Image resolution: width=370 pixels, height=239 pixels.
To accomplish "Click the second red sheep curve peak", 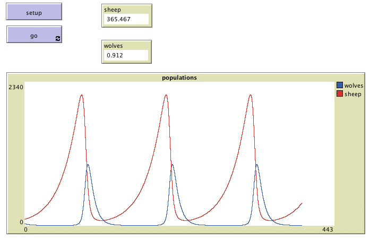I will [166, 96].
